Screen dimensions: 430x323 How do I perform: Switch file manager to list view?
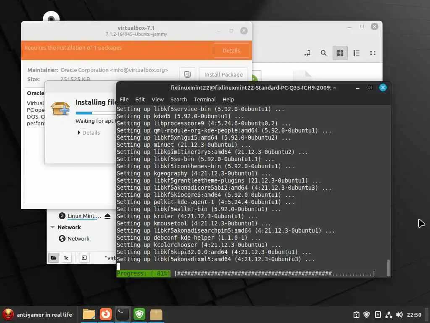pos(357,53)
